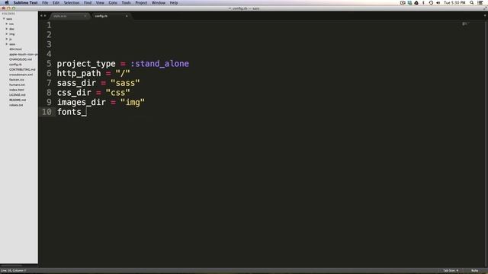Screen dimensions: 488x274
Task: Expand the css folder in sidebar
Action: click(x=7, y=24)
